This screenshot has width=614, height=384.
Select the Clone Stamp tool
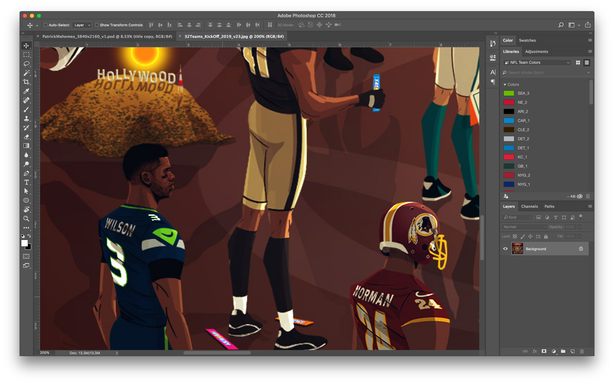point(26,118)
